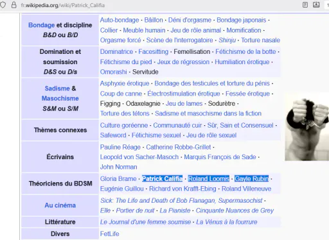Viewport: 329px width, 240px height.
Task: Click the fr.wikipedia.org address bar URL
Action: point(63,5)
